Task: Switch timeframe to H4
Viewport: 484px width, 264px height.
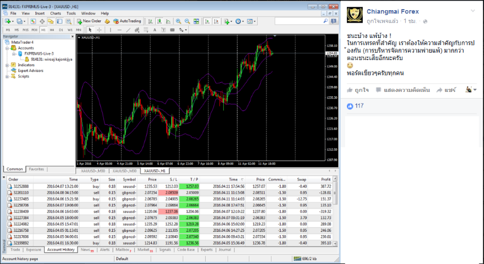Action: pyautogui.click(x=52, y=30)
